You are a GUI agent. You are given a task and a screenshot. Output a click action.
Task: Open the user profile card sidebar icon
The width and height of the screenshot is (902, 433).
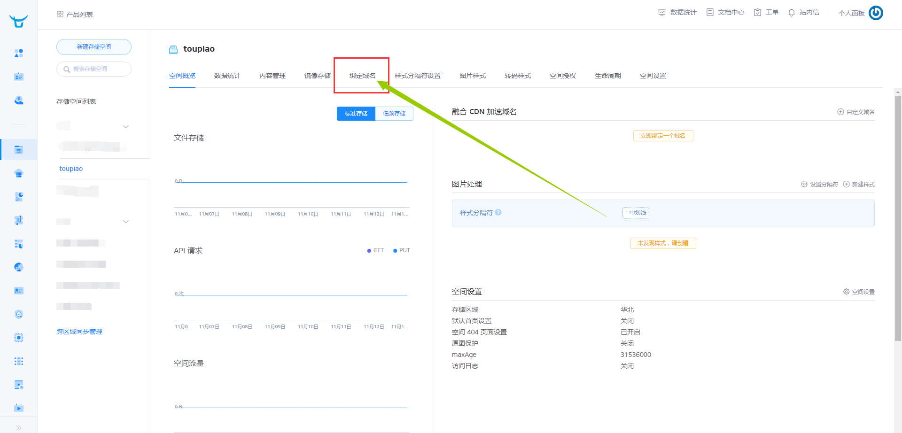coord(19,291)
